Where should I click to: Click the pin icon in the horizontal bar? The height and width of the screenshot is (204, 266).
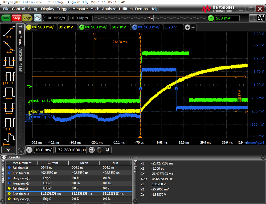point(107,150)
